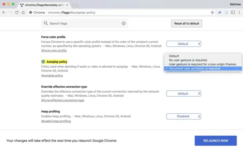This screenshot has height=151, width=243.
Task: Reload the page with the refresh icon
Action: click(x=17, y=13)
